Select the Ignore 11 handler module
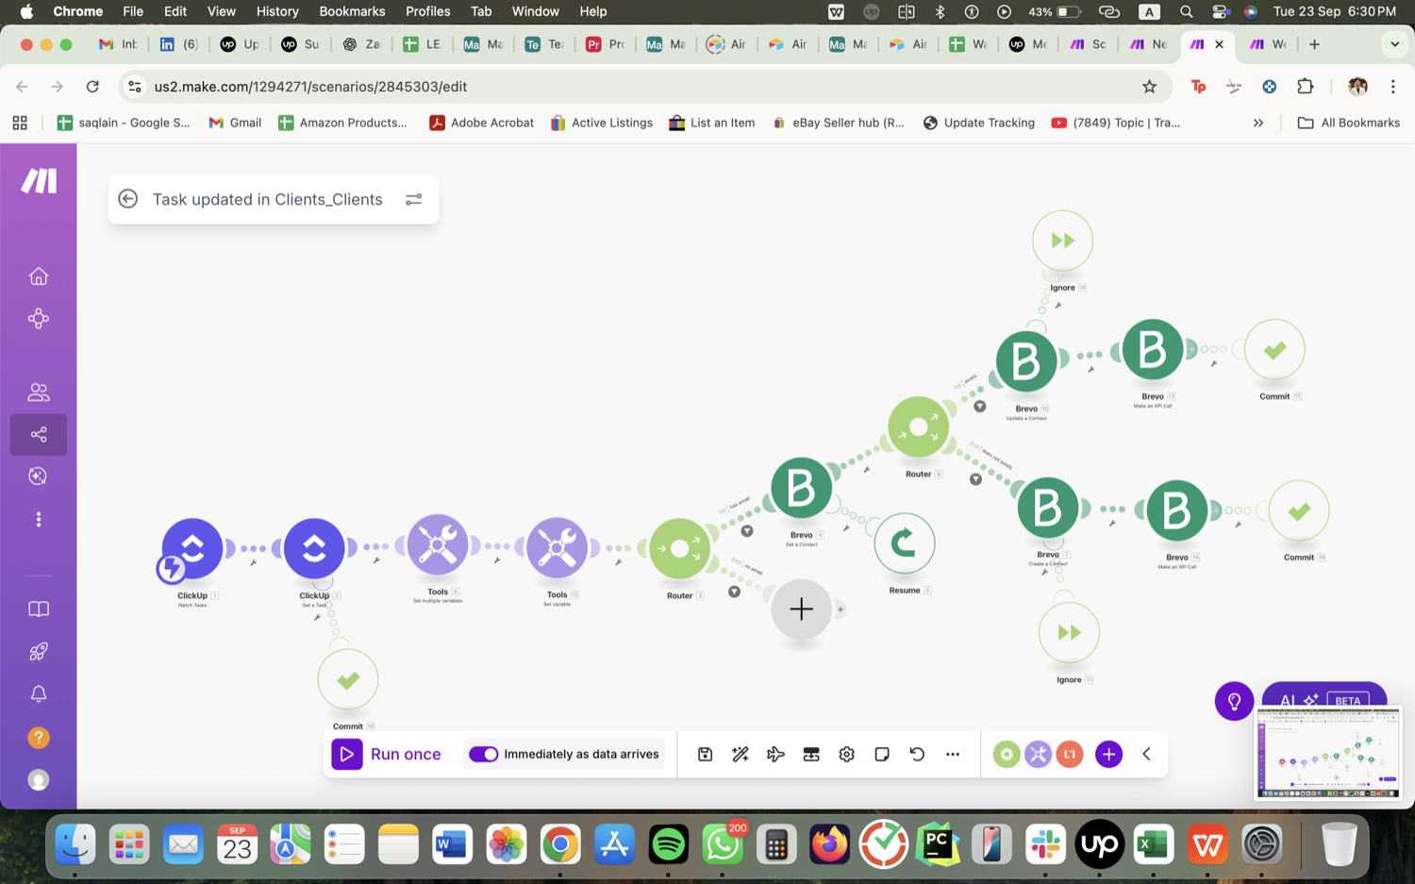The height and width of the screenshot is (884, 1415). (1069, 633)
